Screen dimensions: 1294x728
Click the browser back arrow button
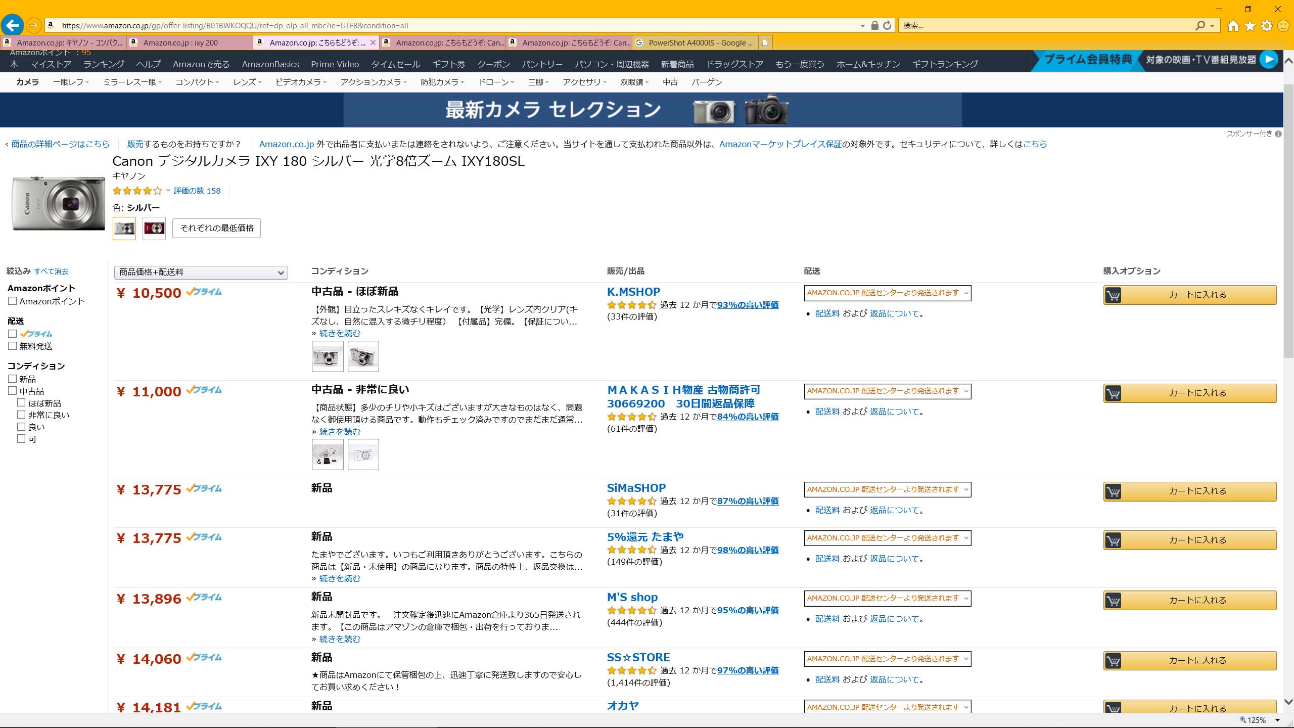(x=12, y=25)
